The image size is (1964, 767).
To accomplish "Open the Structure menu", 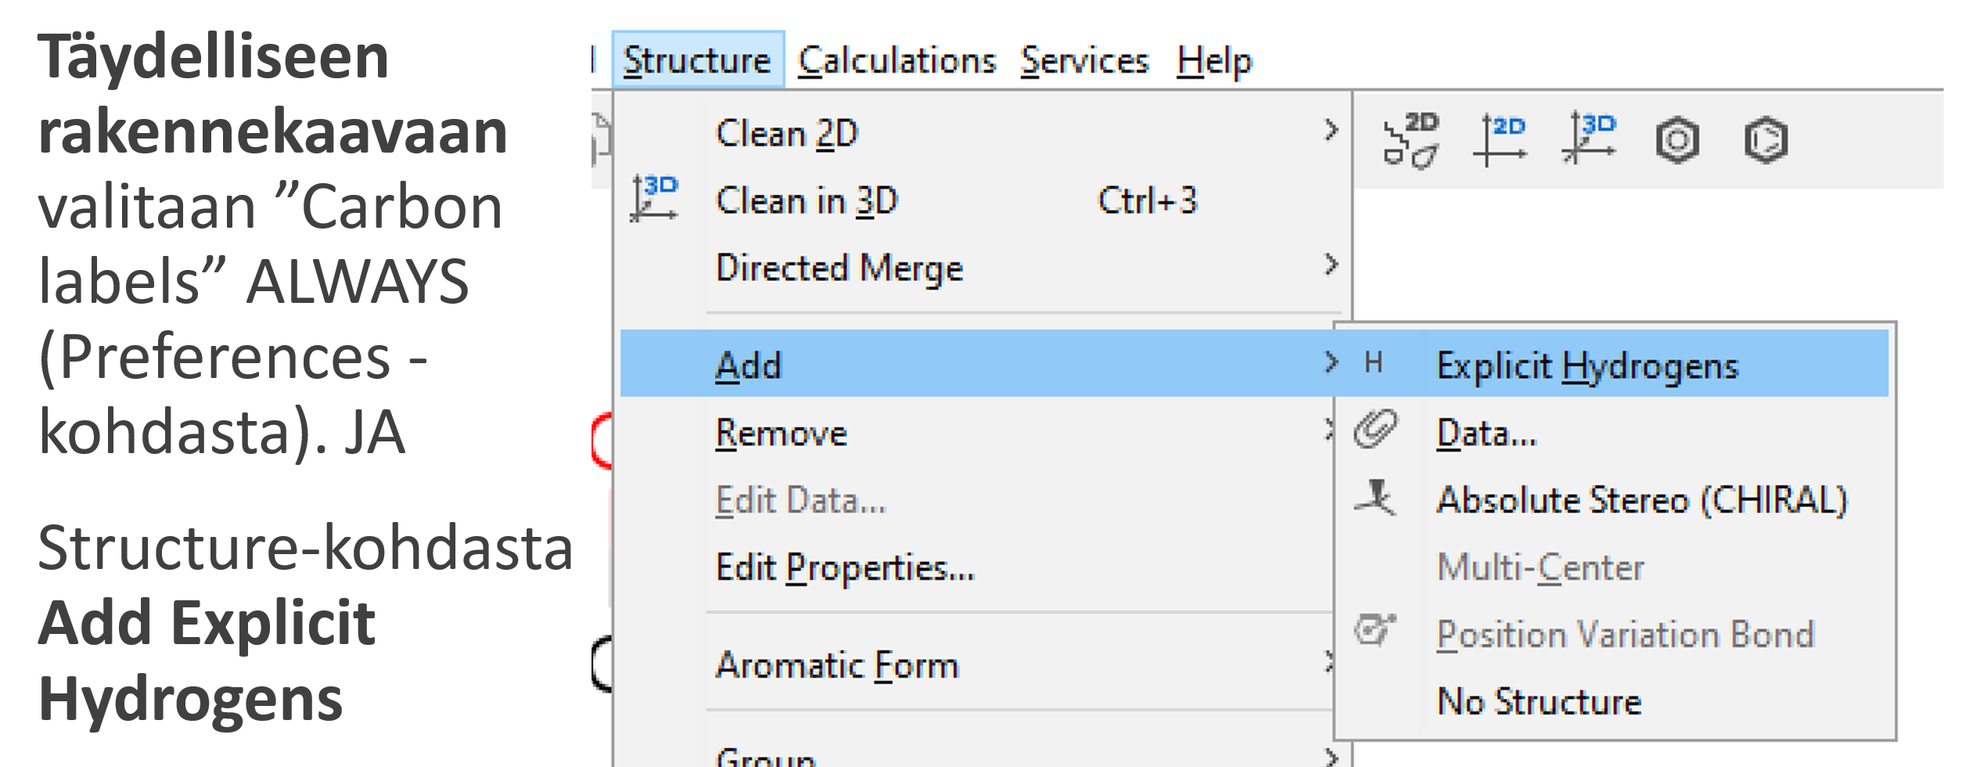I will [x=696, y=60].
